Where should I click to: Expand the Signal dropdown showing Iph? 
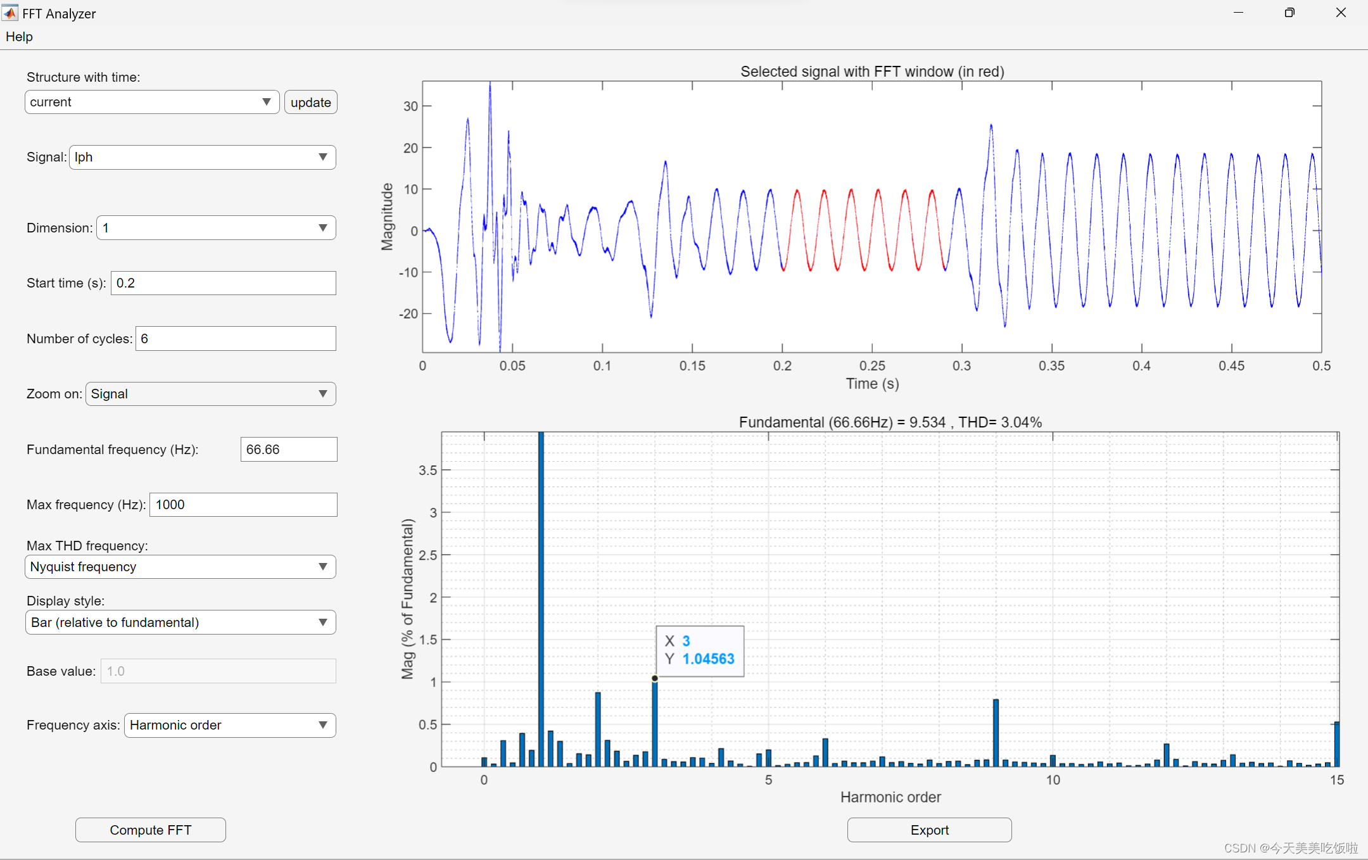pos(202,157)
